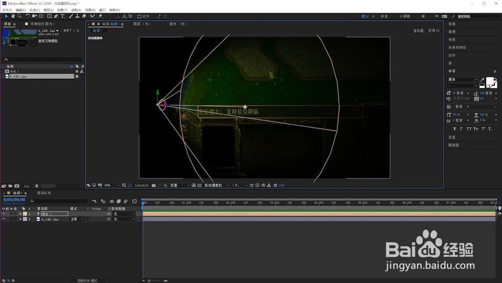Toggle Faux Italic in Character panel
This screenshot has width=502, height=283.
click(461, 129)
